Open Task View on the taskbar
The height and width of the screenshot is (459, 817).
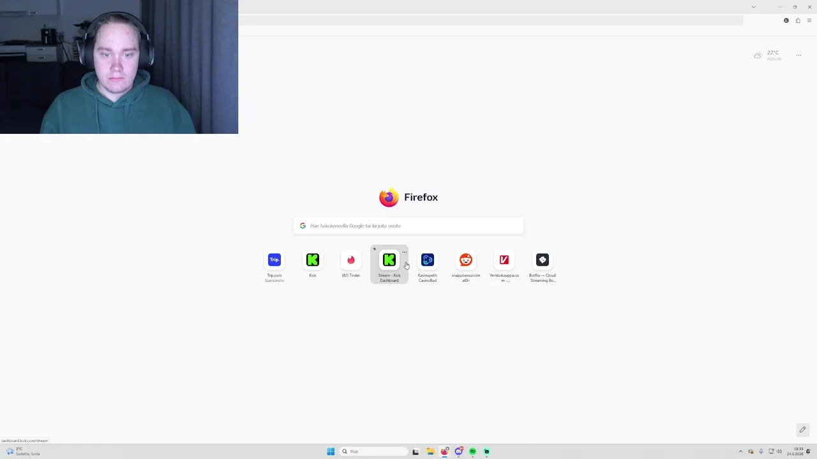(x=416, y=451)
